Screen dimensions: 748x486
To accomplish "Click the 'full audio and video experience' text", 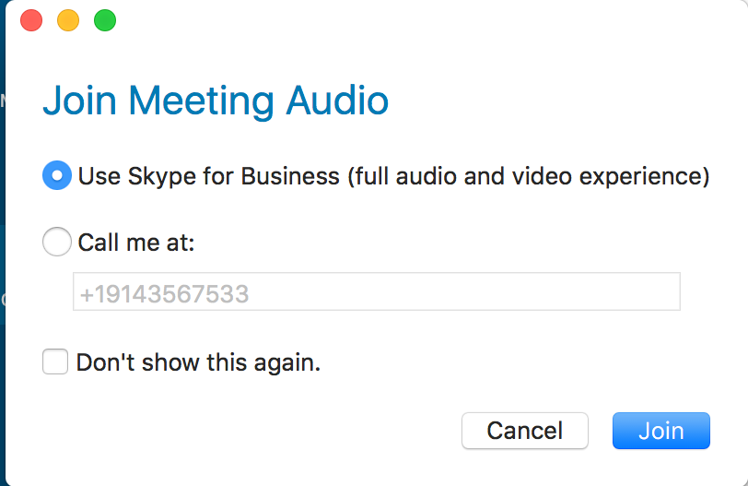I will [528, 175].
